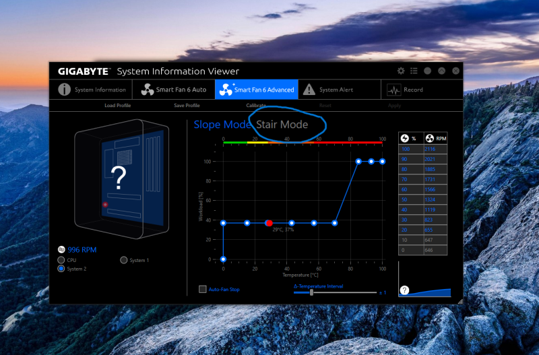The height and width of the screenshot is (355, 539).
Task: Select the CPU fan radio button
Action: 61,260
